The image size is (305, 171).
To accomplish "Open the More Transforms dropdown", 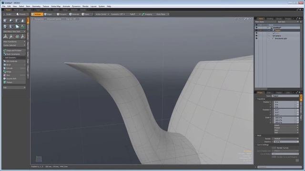I will point(14,42).
